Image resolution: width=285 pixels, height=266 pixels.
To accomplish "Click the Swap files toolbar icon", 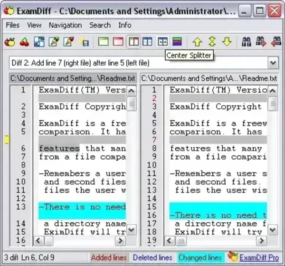I will pos(39,42).
